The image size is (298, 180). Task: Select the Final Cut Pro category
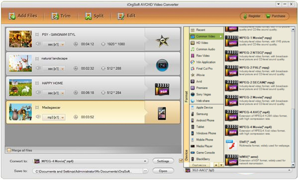point(207,69)
